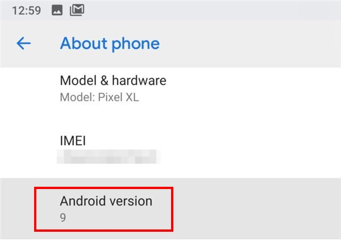Screen dimensions: 341x242
Task: Open the IMEI entry label
Action: point(73,141)
